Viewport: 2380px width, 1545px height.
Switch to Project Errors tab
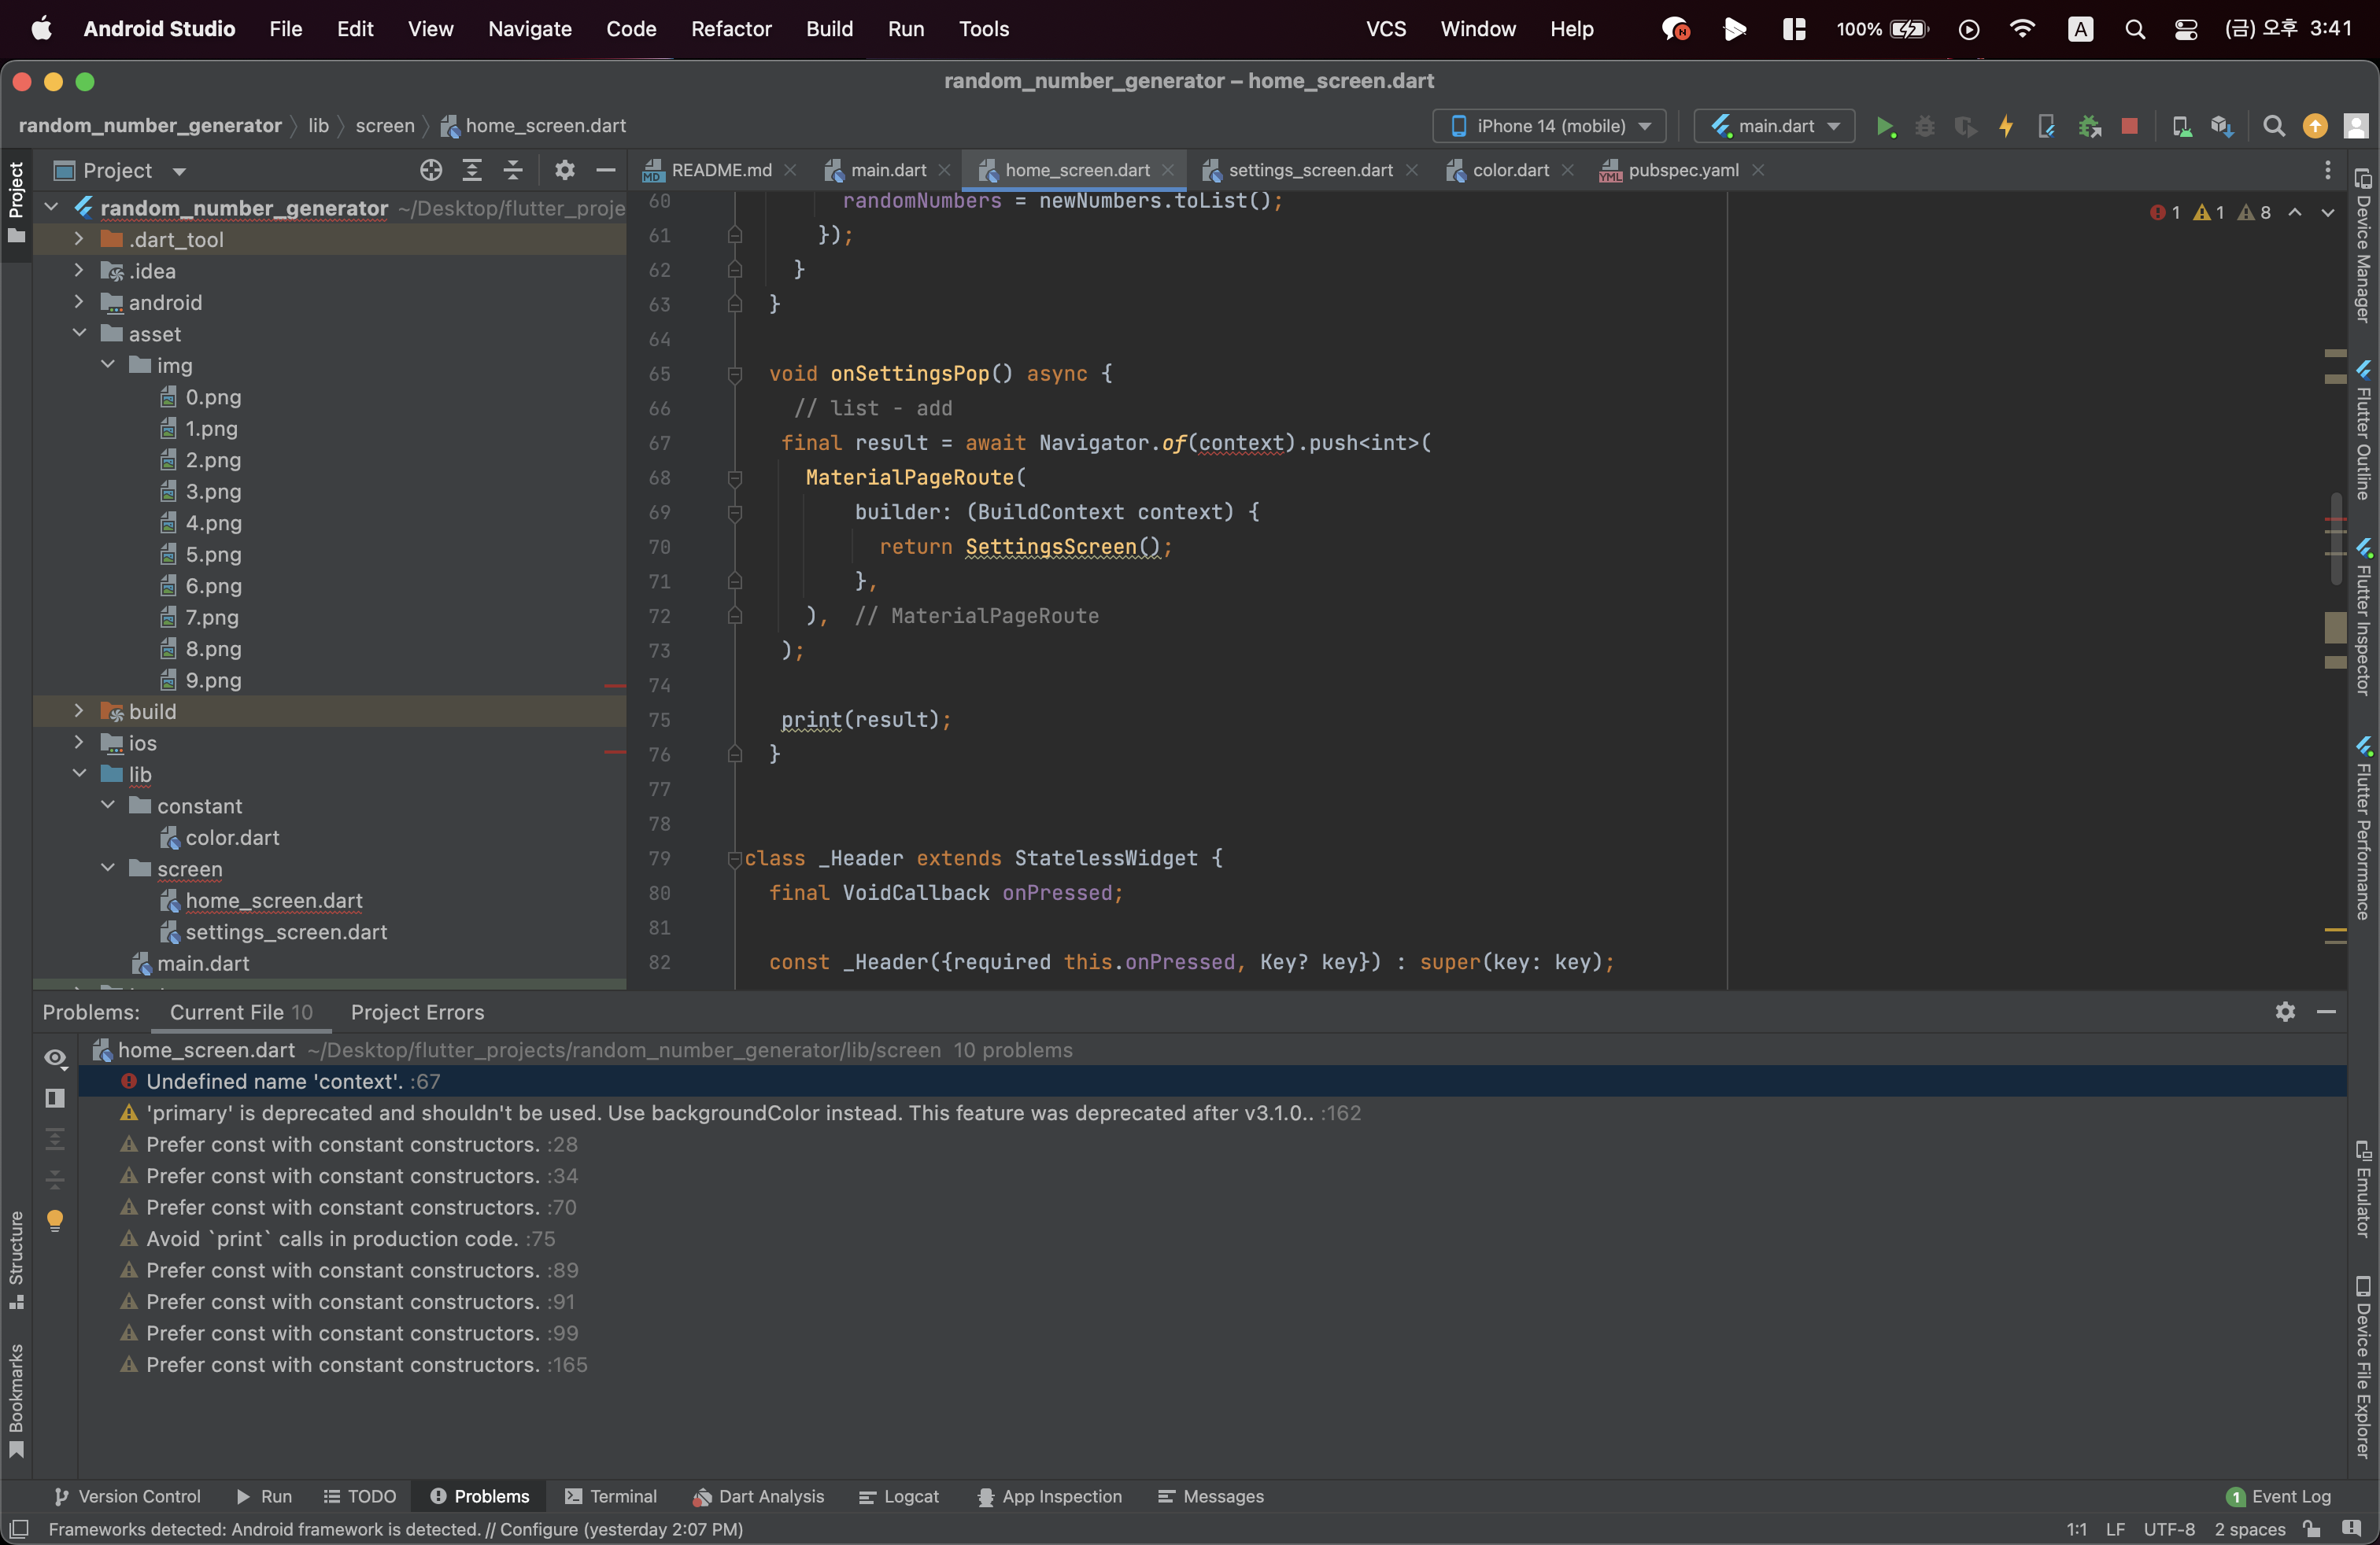point(417,1012)
